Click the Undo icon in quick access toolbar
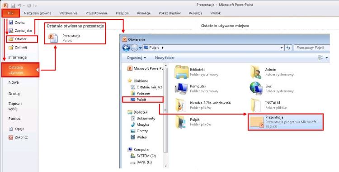Viewport: 339px width, 172px height. 19,5
